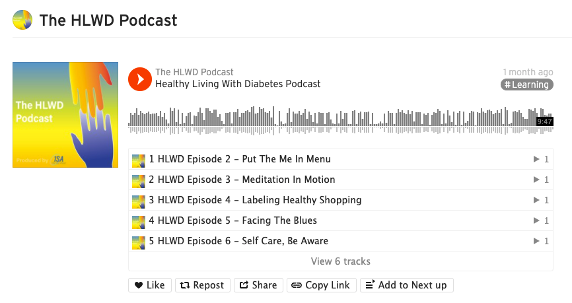Copy Link to this playlist

[320, 285]
